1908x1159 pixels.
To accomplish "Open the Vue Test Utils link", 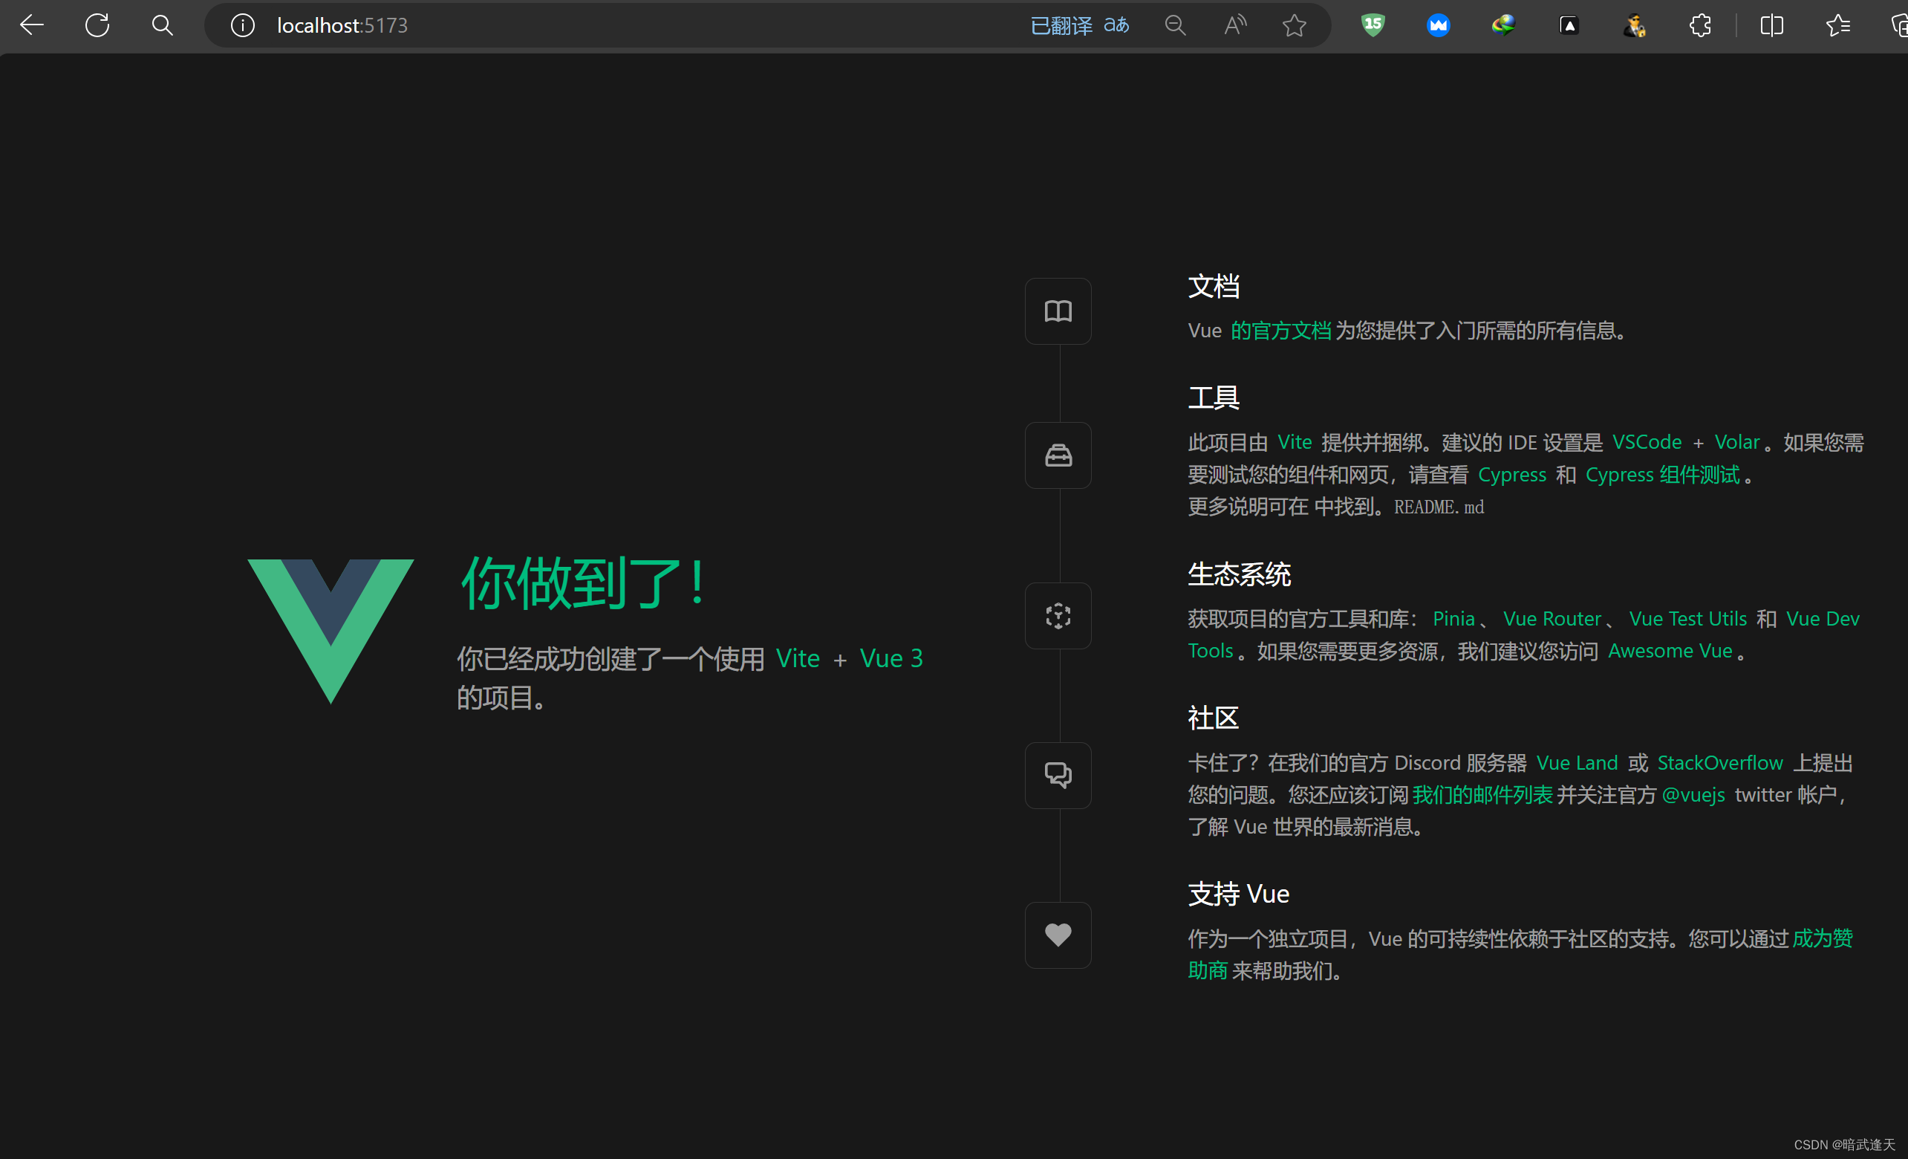I will tap(1687, 619).
